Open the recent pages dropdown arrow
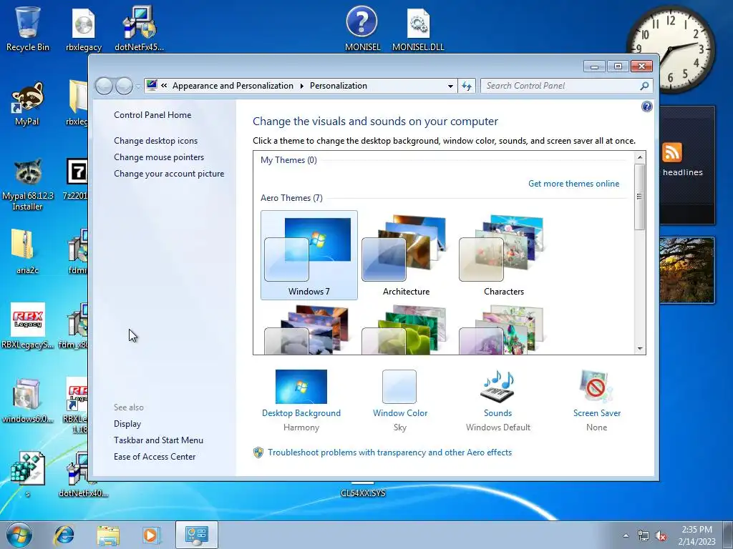 pos(138,86)
